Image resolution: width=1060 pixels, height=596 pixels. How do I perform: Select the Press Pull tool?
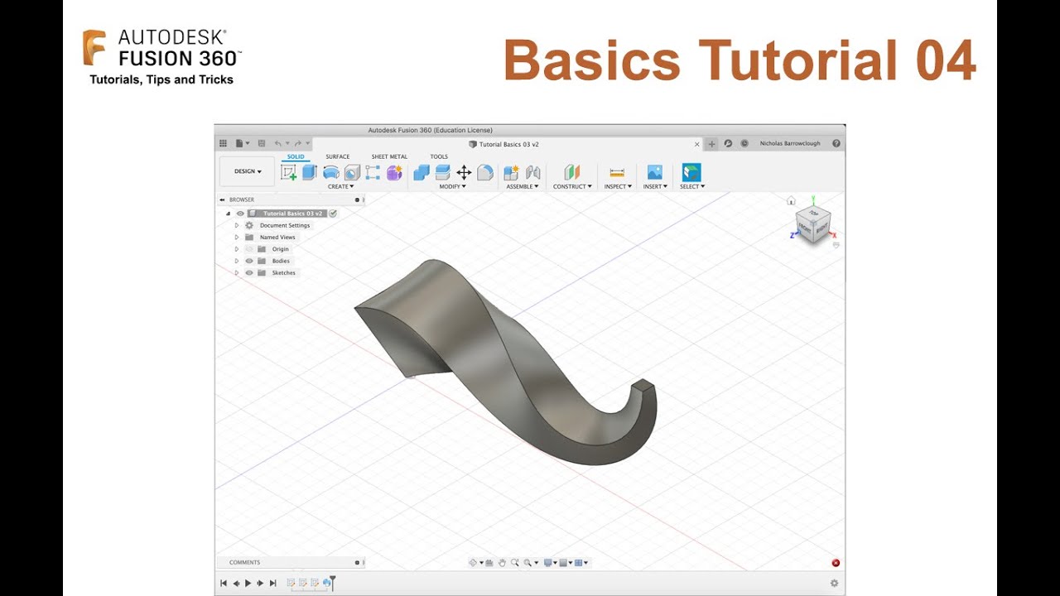pyautogui.click(x=422, y=172)
